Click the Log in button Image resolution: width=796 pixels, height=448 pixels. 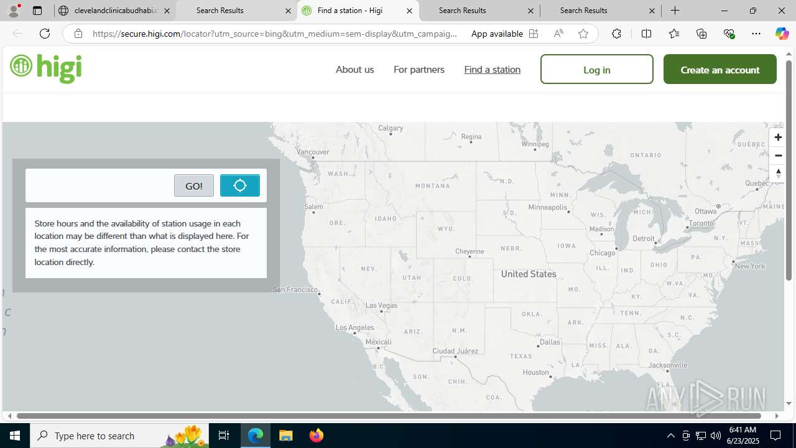[597, 69]
